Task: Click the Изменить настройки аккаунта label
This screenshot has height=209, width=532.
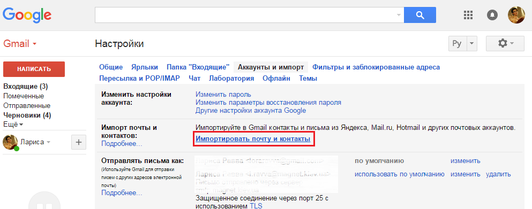Action: 137,98
